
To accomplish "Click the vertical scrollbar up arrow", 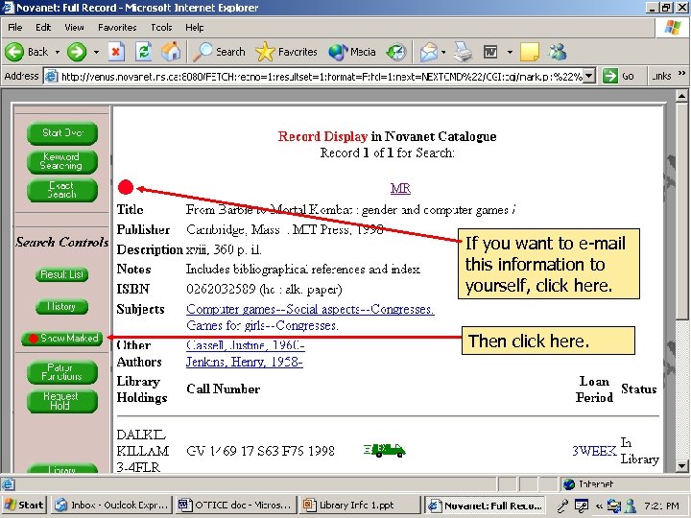I will 681,96.
